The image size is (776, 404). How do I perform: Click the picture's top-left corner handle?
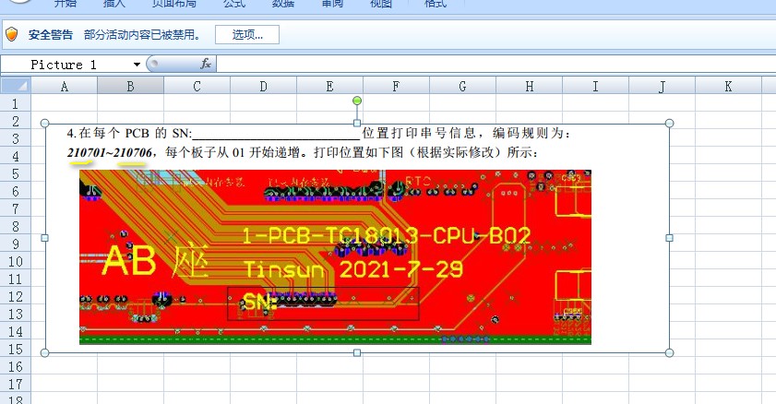[44, 123]
